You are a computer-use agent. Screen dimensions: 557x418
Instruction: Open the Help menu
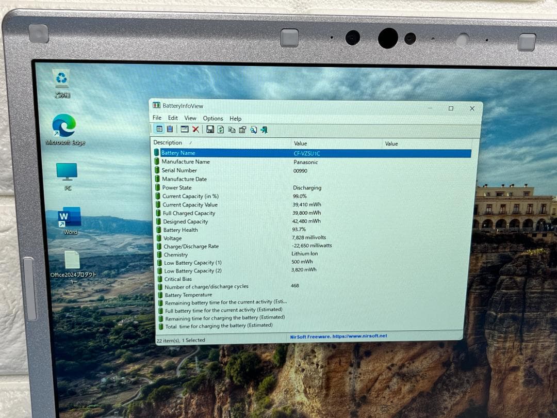point(235,119)
